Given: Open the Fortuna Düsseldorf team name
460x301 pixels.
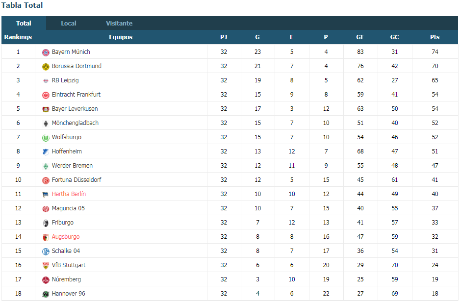Looking at the screenshot, I should pos(77,179).
